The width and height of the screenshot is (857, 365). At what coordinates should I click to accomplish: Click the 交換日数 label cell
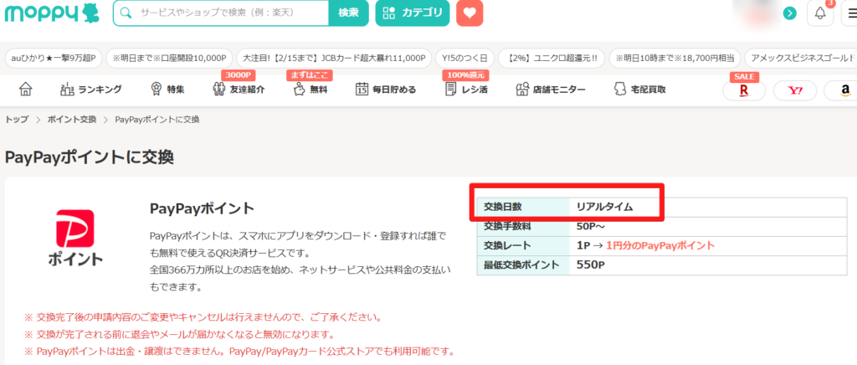(523, 207)
